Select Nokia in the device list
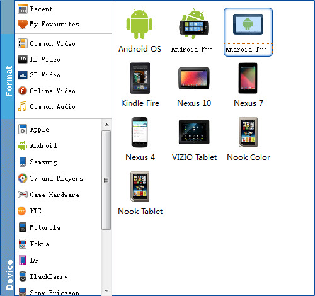This screenshot has height=296, width=315. coord(59,244)
